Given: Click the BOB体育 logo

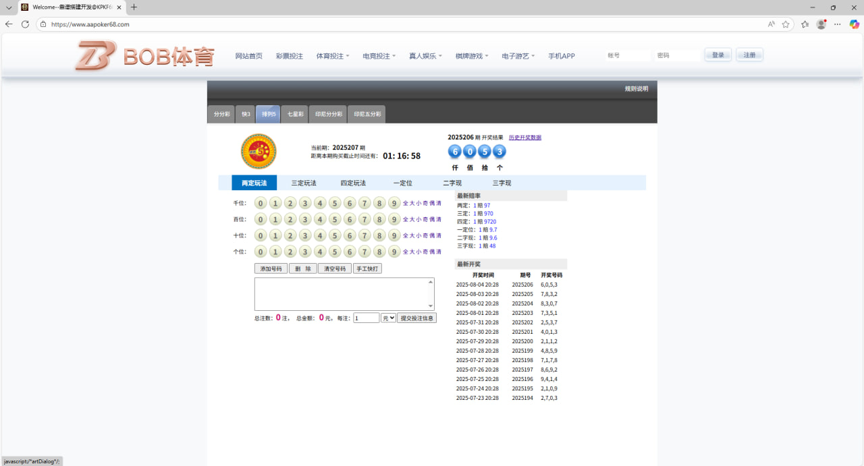Looking at the screenshot, I should [144, 56].
